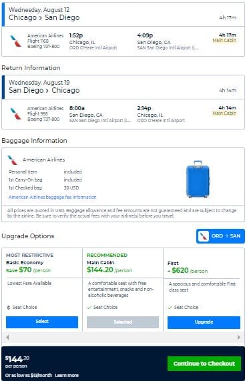Click left arrow of upgrade options scrollbar
This screenshot has width=247, height=381.
pos(7,337)
